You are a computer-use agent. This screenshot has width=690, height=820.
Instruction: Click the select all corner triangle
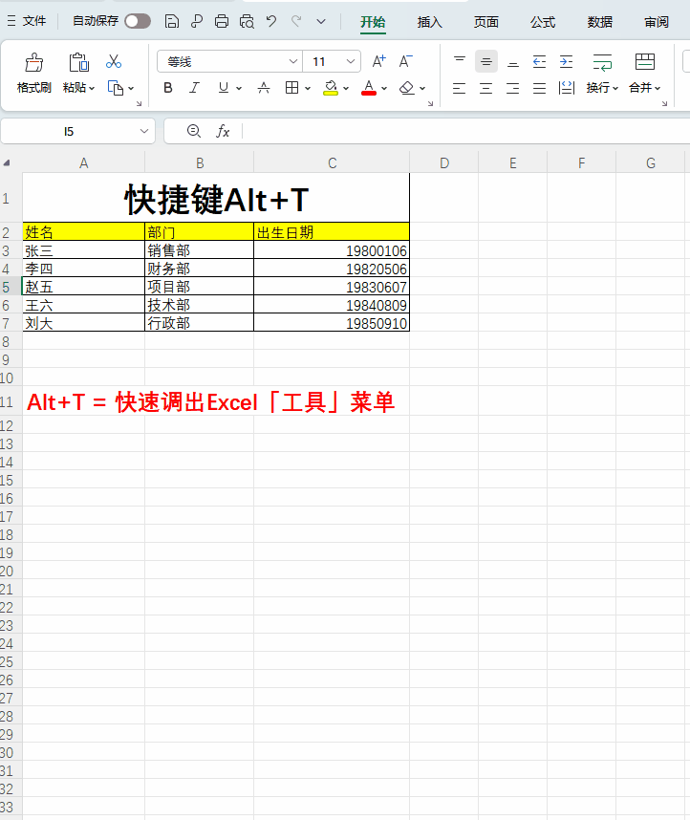pyautogui.click(x=7, y=163)
